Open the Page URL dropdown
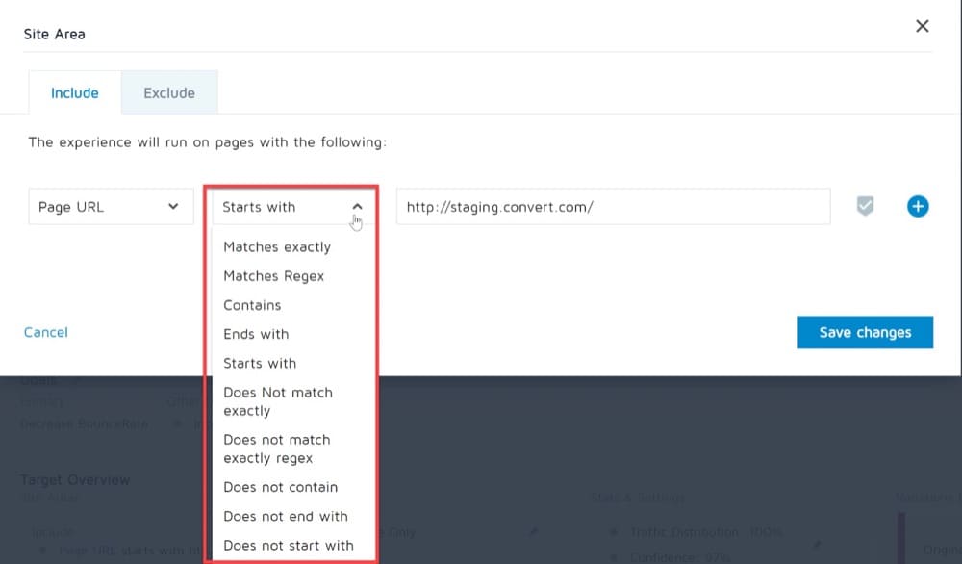Image resolution: width=962 pixels, height=564 pixels. (x=111, y=207)
